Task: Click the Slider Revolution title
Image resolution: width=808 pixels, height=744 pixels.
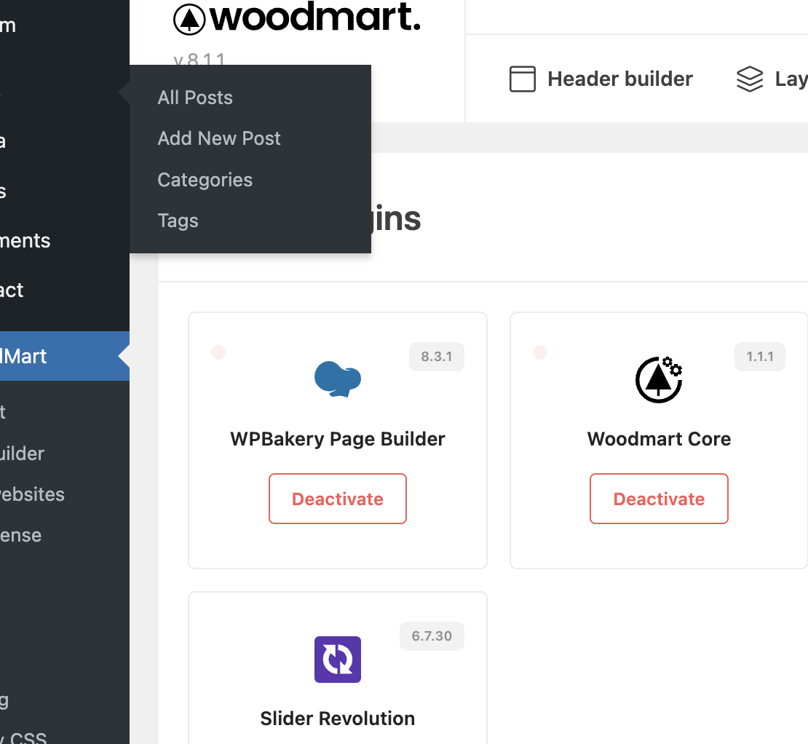Action: (338, 719)
